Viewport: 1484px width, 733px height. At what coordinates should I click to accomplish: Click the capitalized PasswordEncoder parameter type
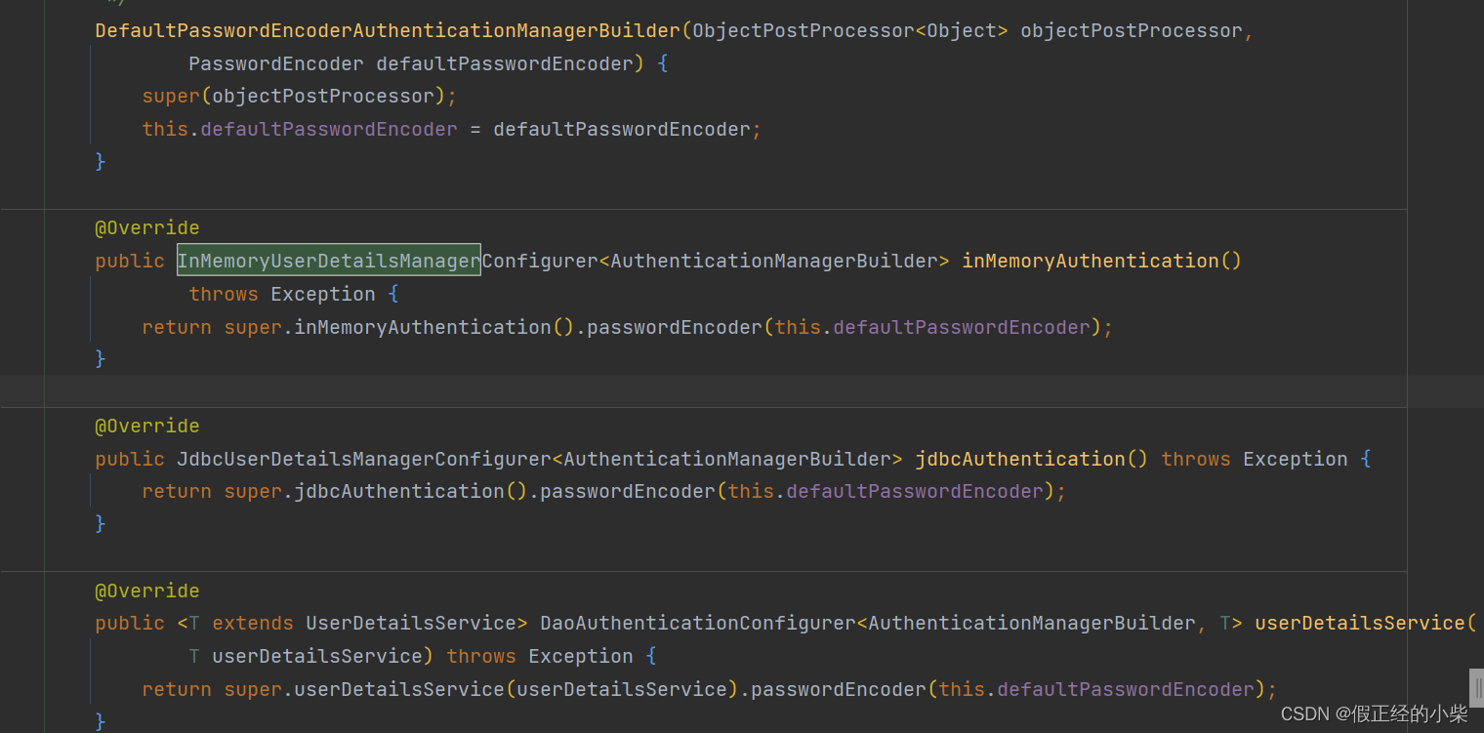click(276, 64)
